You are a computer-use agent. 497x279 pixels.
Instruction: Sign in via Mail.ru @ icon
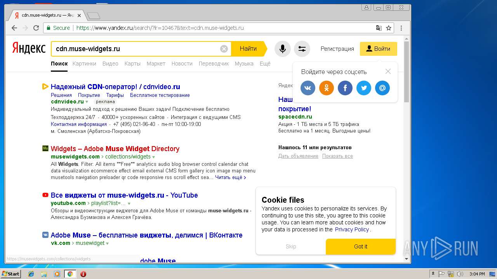[382, 88]
